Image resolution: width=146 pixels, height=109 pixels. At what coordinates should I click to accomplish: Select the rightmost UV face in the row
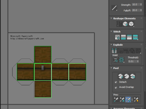click(x=78, y=72)
